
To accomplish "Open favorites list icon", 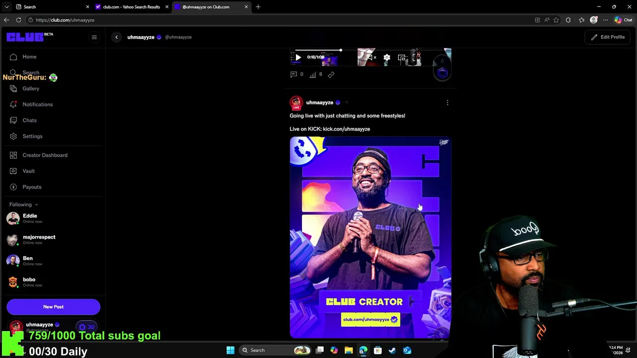I will coord(581,20).
